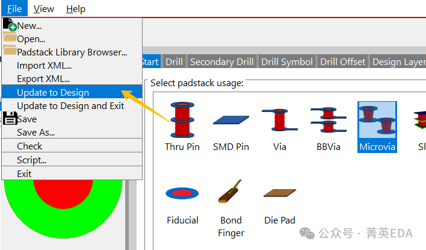This screenshot has height=250, width=426.
Task: Choose Script... menu entry
Action: click(x=72, y=160)
